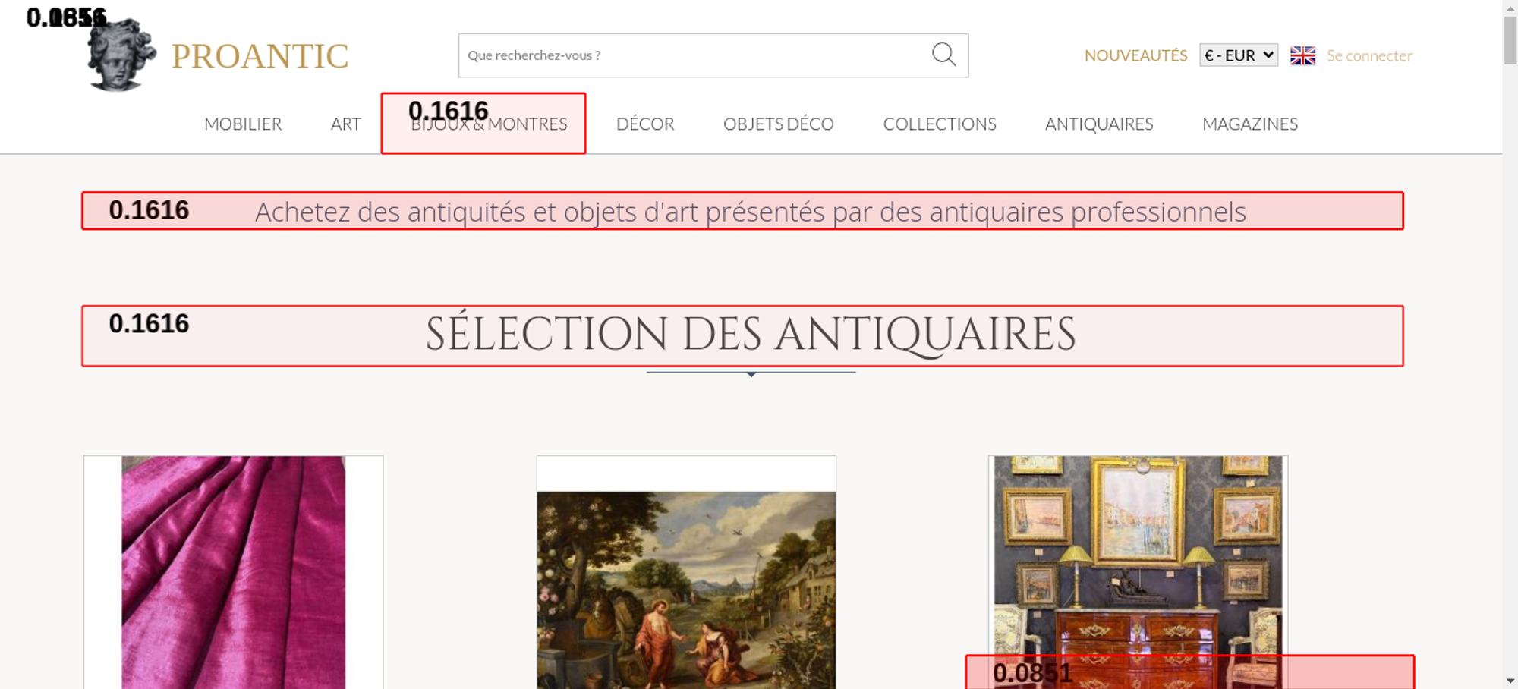Image resolution: width=1518 pixels, height=689 pixels.
Task: Click the PROANTIC brand name text
Action: tap(260, 56)
